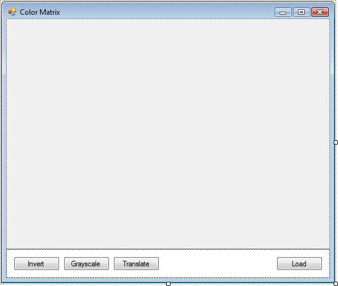Apply the Invert color filter
This screenshot has height=286, width=338.
coord(36,263)
